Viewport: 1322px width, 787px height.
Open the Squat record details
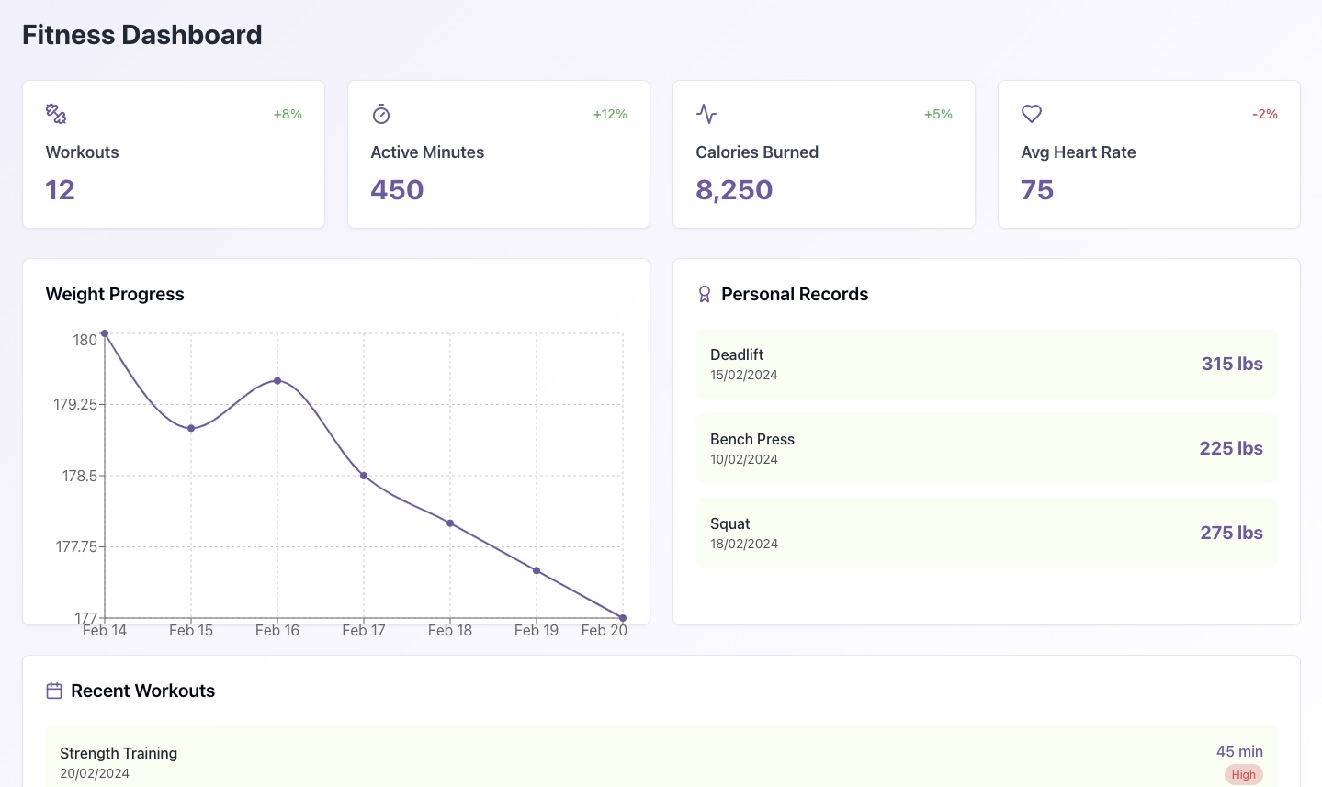coord(986,532)
